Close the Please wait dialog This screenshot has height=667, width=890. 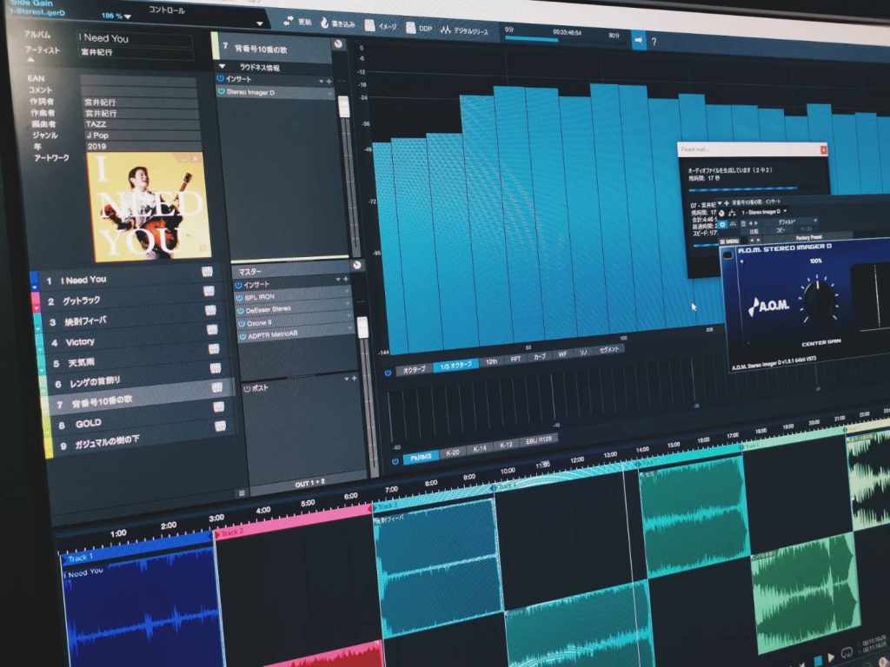824,149
